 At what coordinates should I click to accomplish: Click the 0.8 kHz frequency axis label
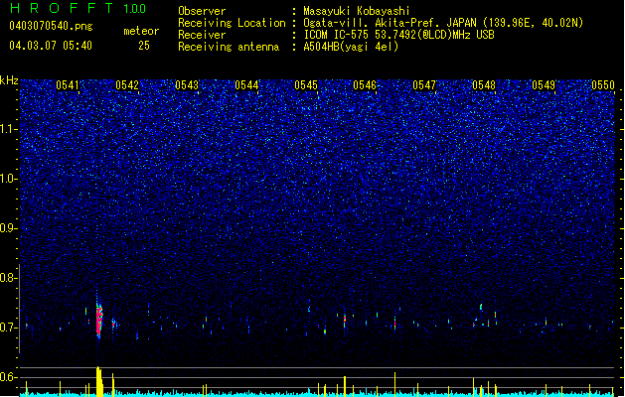pyautogui.click(x=8, y=278)
